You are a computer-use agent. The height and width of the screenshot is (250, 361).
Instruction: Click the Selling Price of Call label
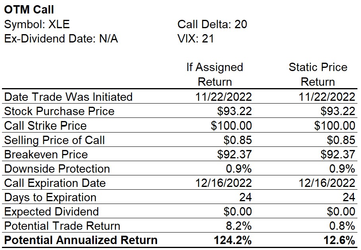point(54,140)
